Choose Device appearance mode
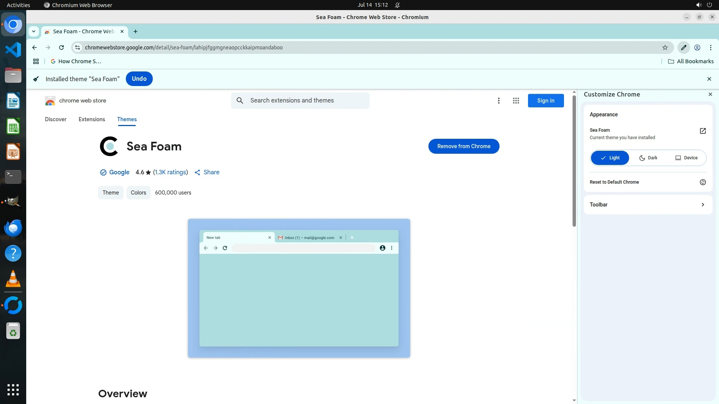This screenshot has height=404, width=719. [686, 158]
